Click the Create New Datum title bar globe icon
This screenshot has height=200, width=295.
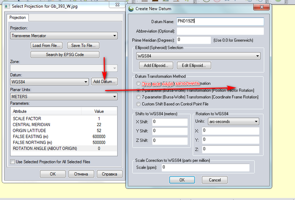point(131,9)
